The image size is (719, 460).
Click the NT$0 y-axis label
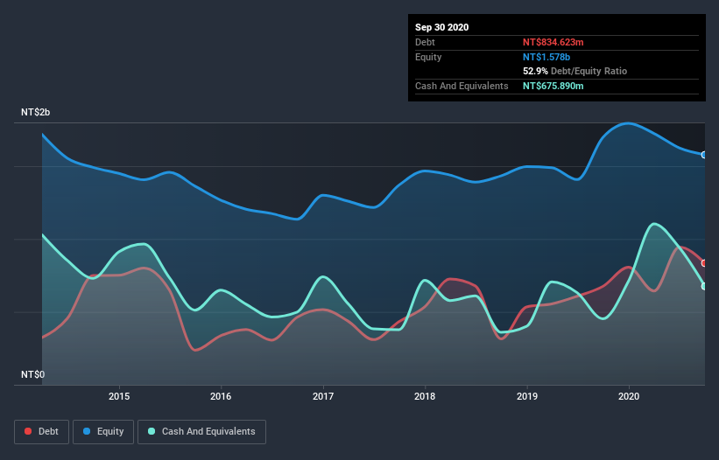[x=32, y=374]
